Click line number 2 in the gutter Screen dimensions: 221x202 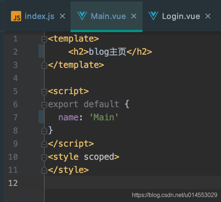point(16,52)
